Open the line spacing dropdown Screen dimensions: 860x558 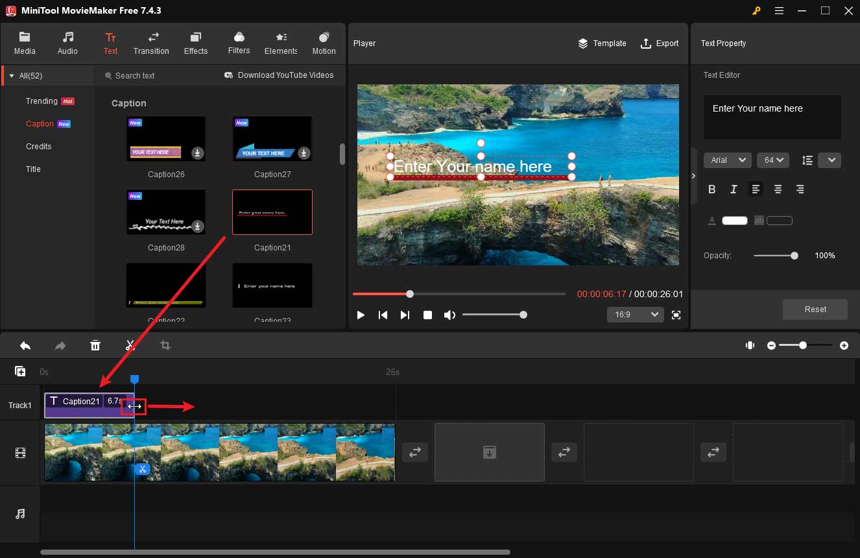point(830,160)
